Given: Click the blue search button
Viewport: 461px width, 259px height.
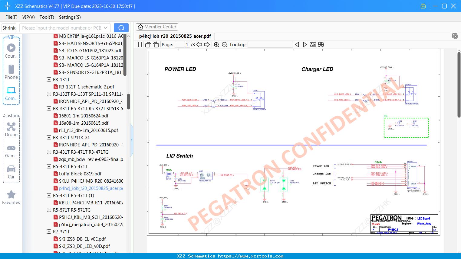Looking at the screenshot, I should 121,28.
